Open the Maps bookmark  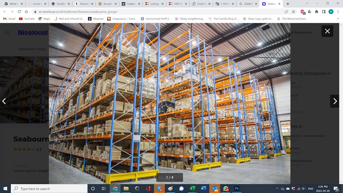point(44,19)
